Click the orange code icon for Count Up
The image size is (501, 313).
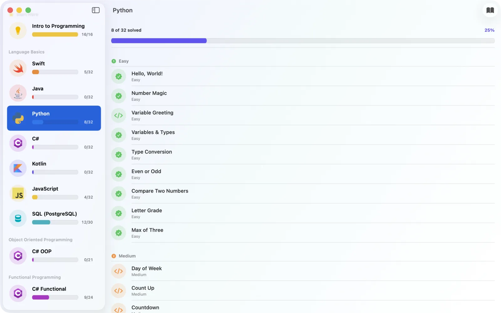[x=119, y=291]
